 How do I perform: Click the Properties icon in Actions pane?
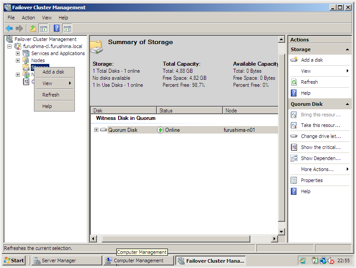[294, 180]
